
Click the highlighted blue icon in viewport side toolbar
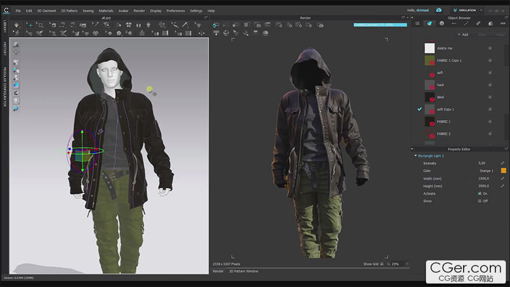[16, 85]
